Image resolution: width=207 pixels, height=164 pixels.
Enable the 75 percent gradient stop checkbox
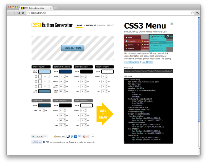(36, 86)
